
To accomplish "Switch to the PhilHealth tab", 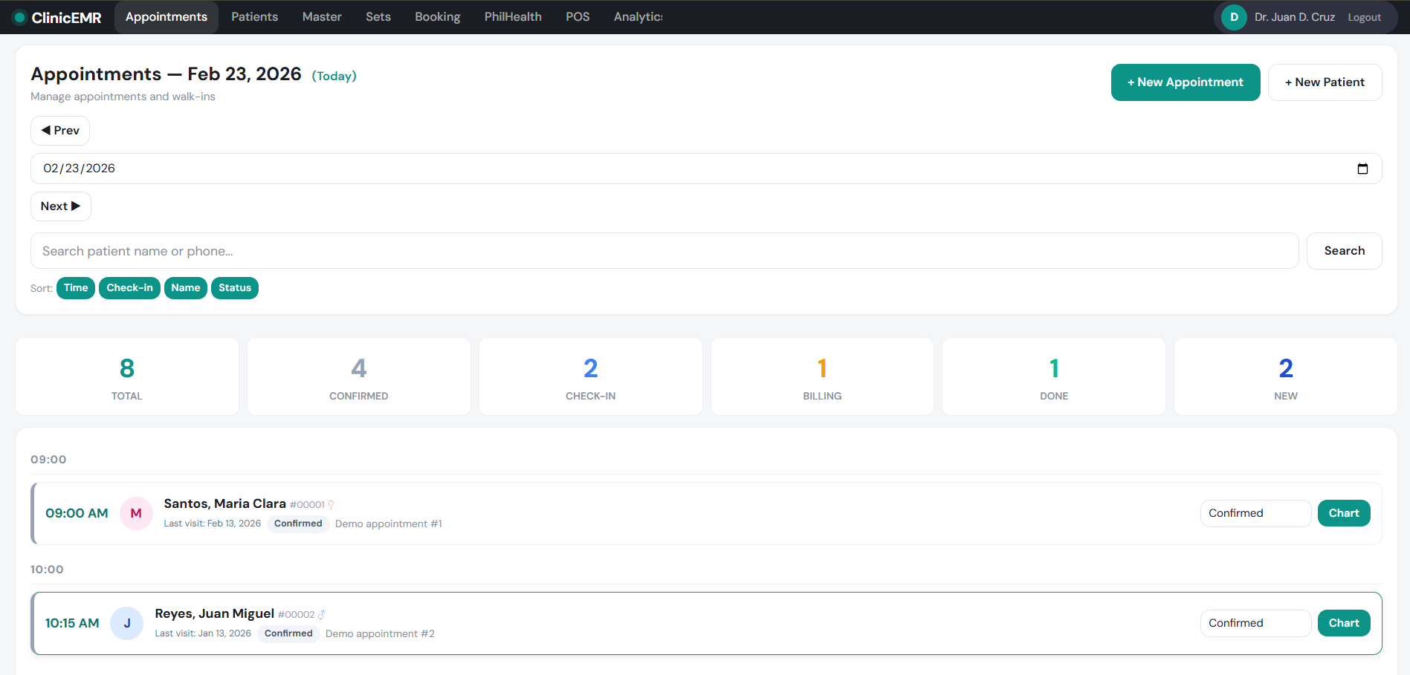I will point(513,17).
